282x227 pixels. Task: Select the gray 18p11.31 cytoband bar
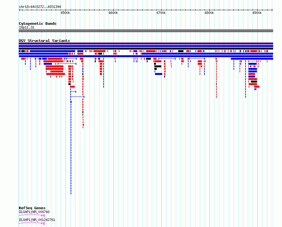[x=146, y=31]
